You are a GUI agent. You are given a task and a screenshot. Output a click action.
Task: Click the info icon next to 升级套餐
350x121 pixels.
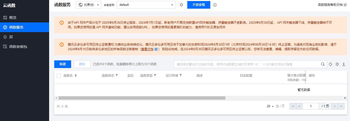[x=215, y=5]
